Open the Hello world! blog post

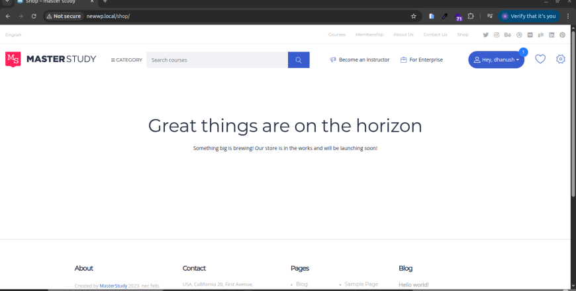click(414, 285)
